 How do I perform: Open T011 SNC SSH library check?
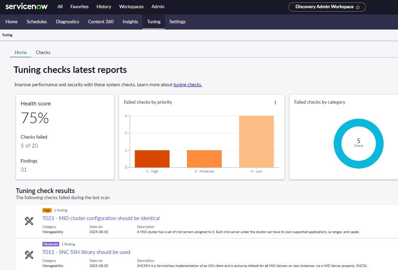(x=86, y=252)
